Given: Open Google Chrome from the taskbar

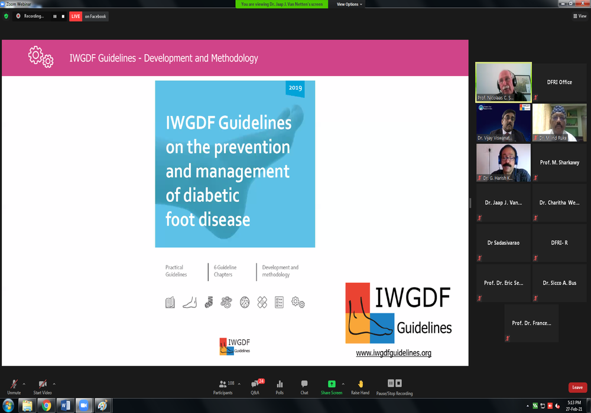Looking at the screenshot, I should 46,405.
